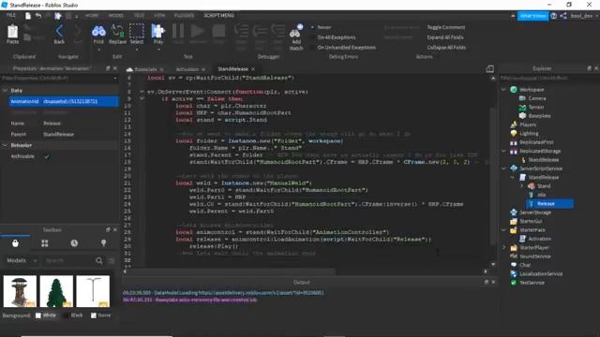Select Players service in Explorer
The height and width of the screenshot is (337, 600).
point(528,125)
